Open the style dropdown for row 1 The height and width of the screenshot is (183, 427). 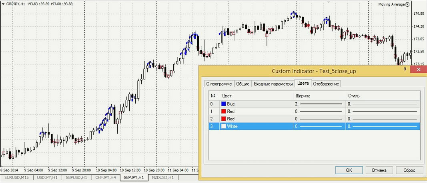[x=382, y=111]
